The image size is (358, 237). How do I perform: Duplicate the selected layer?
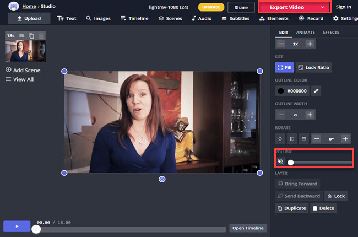(x=292, y=208)
